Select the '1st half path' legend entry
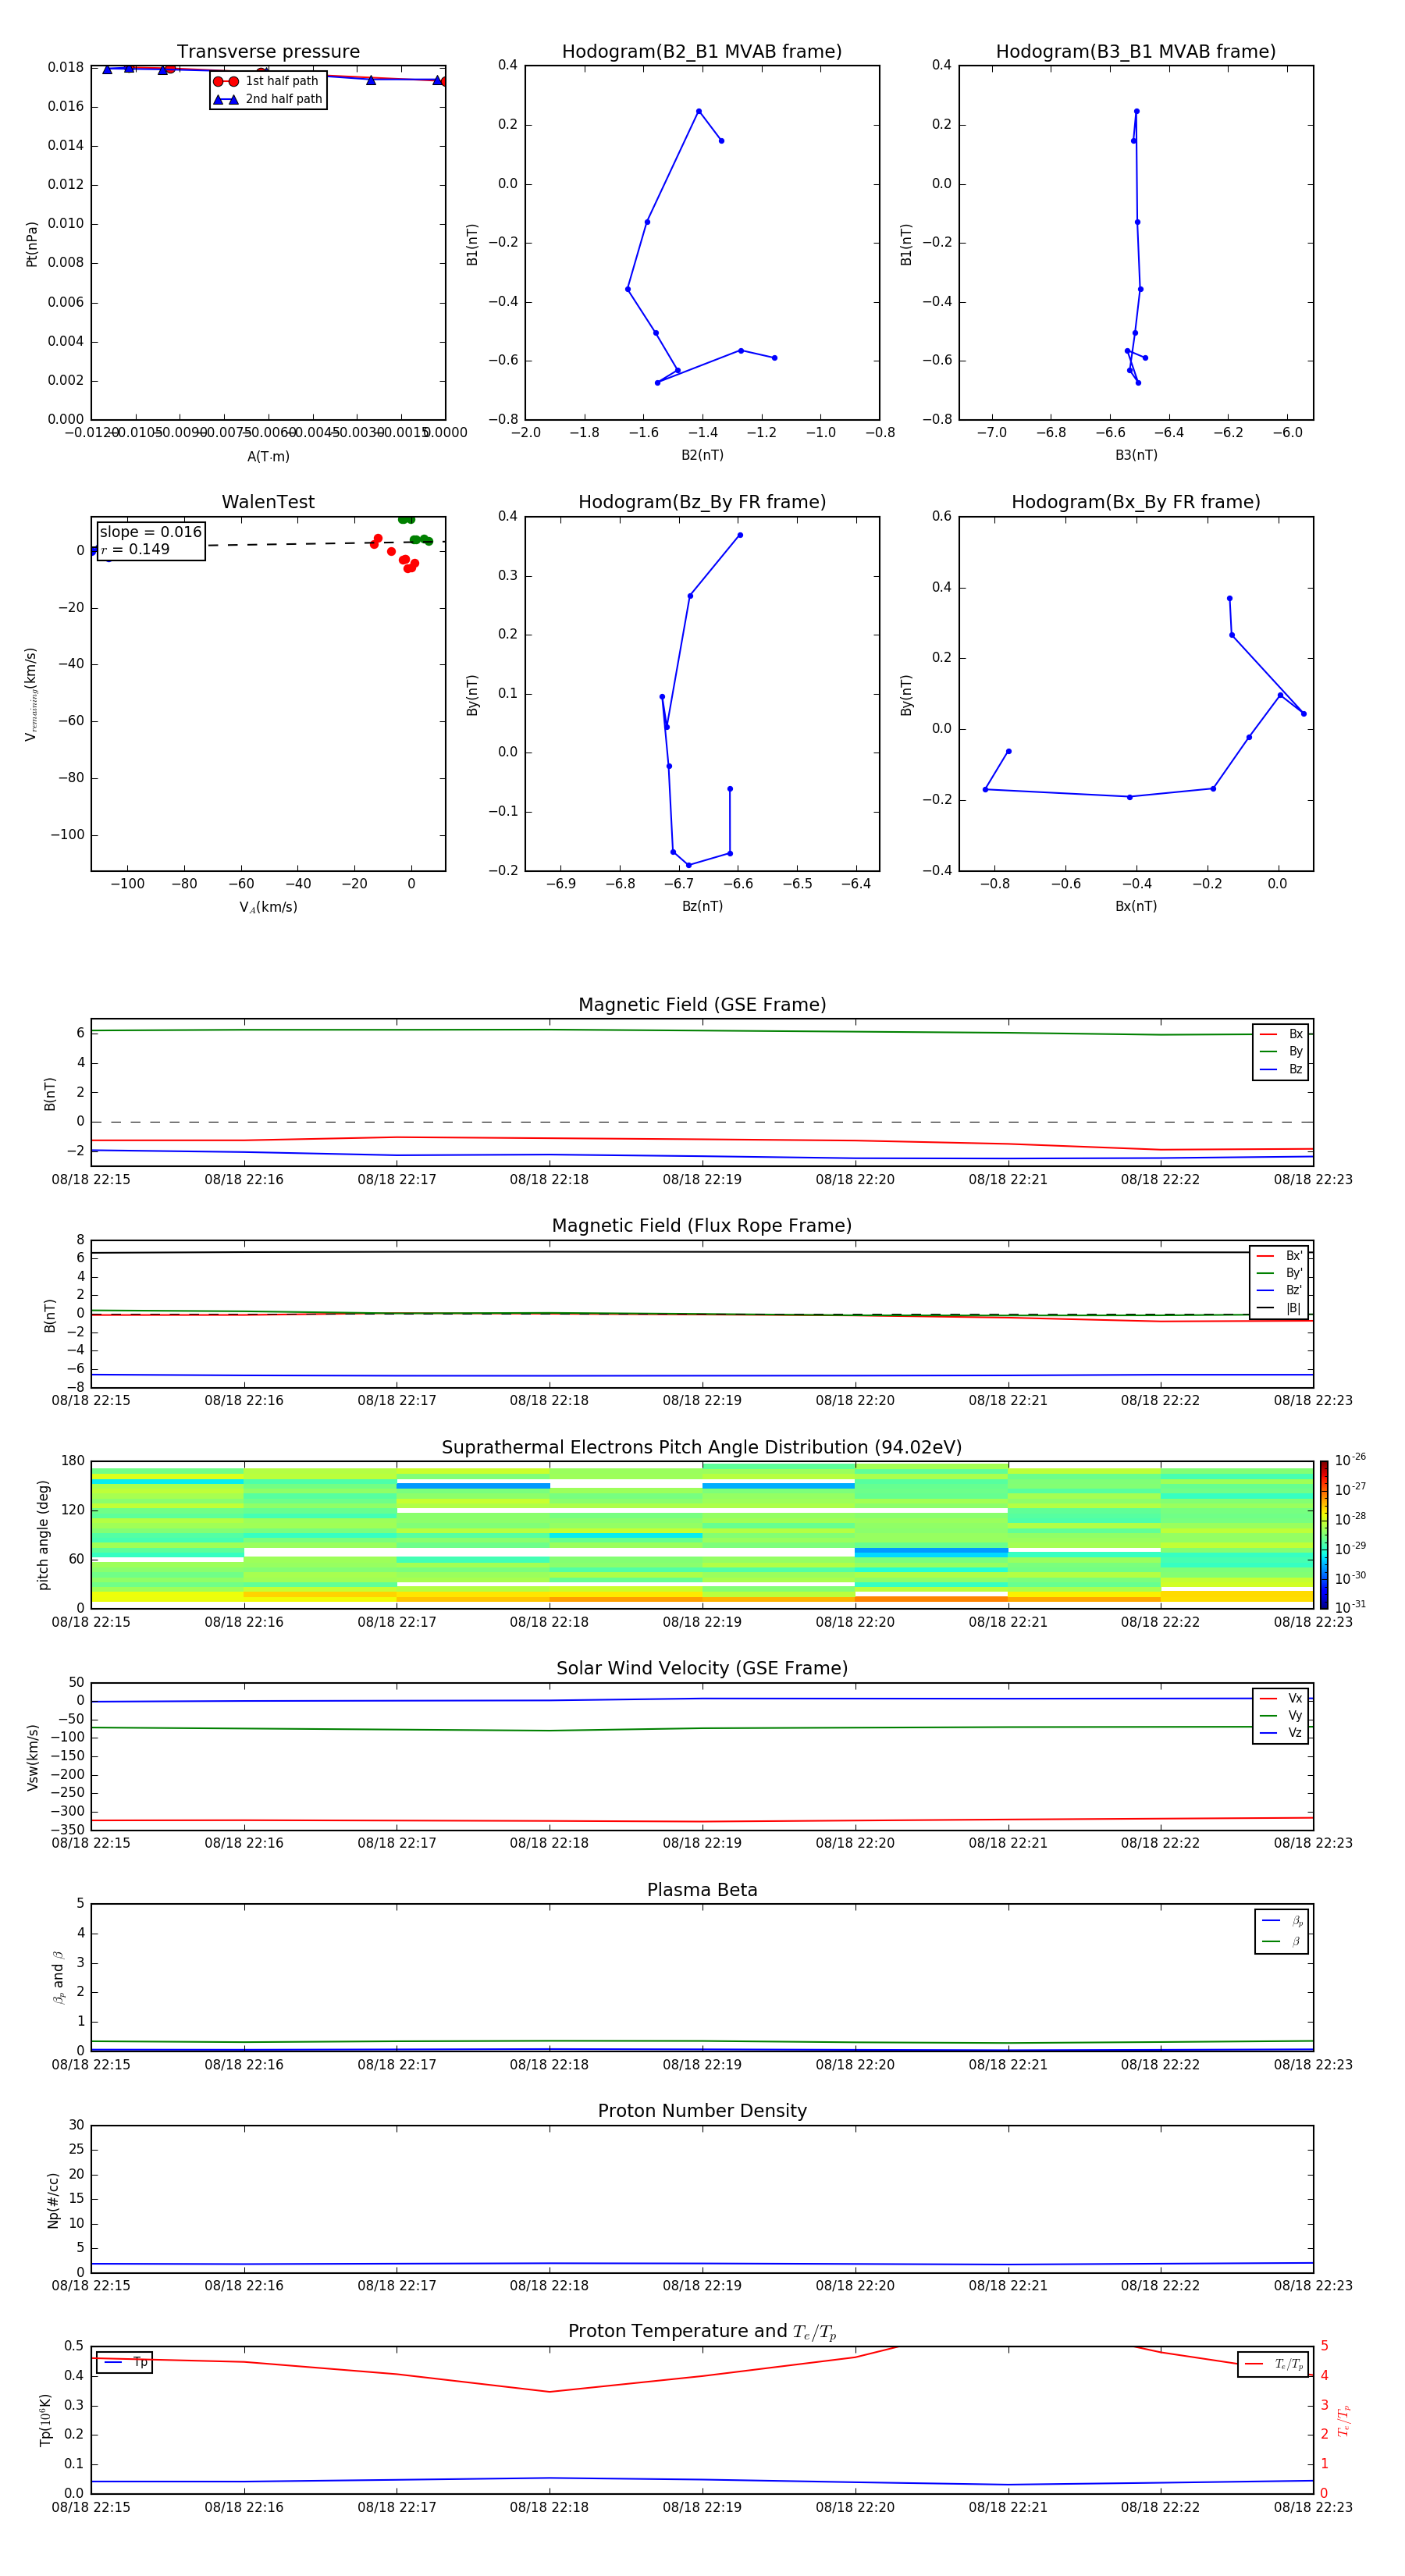 pos(266,81)
